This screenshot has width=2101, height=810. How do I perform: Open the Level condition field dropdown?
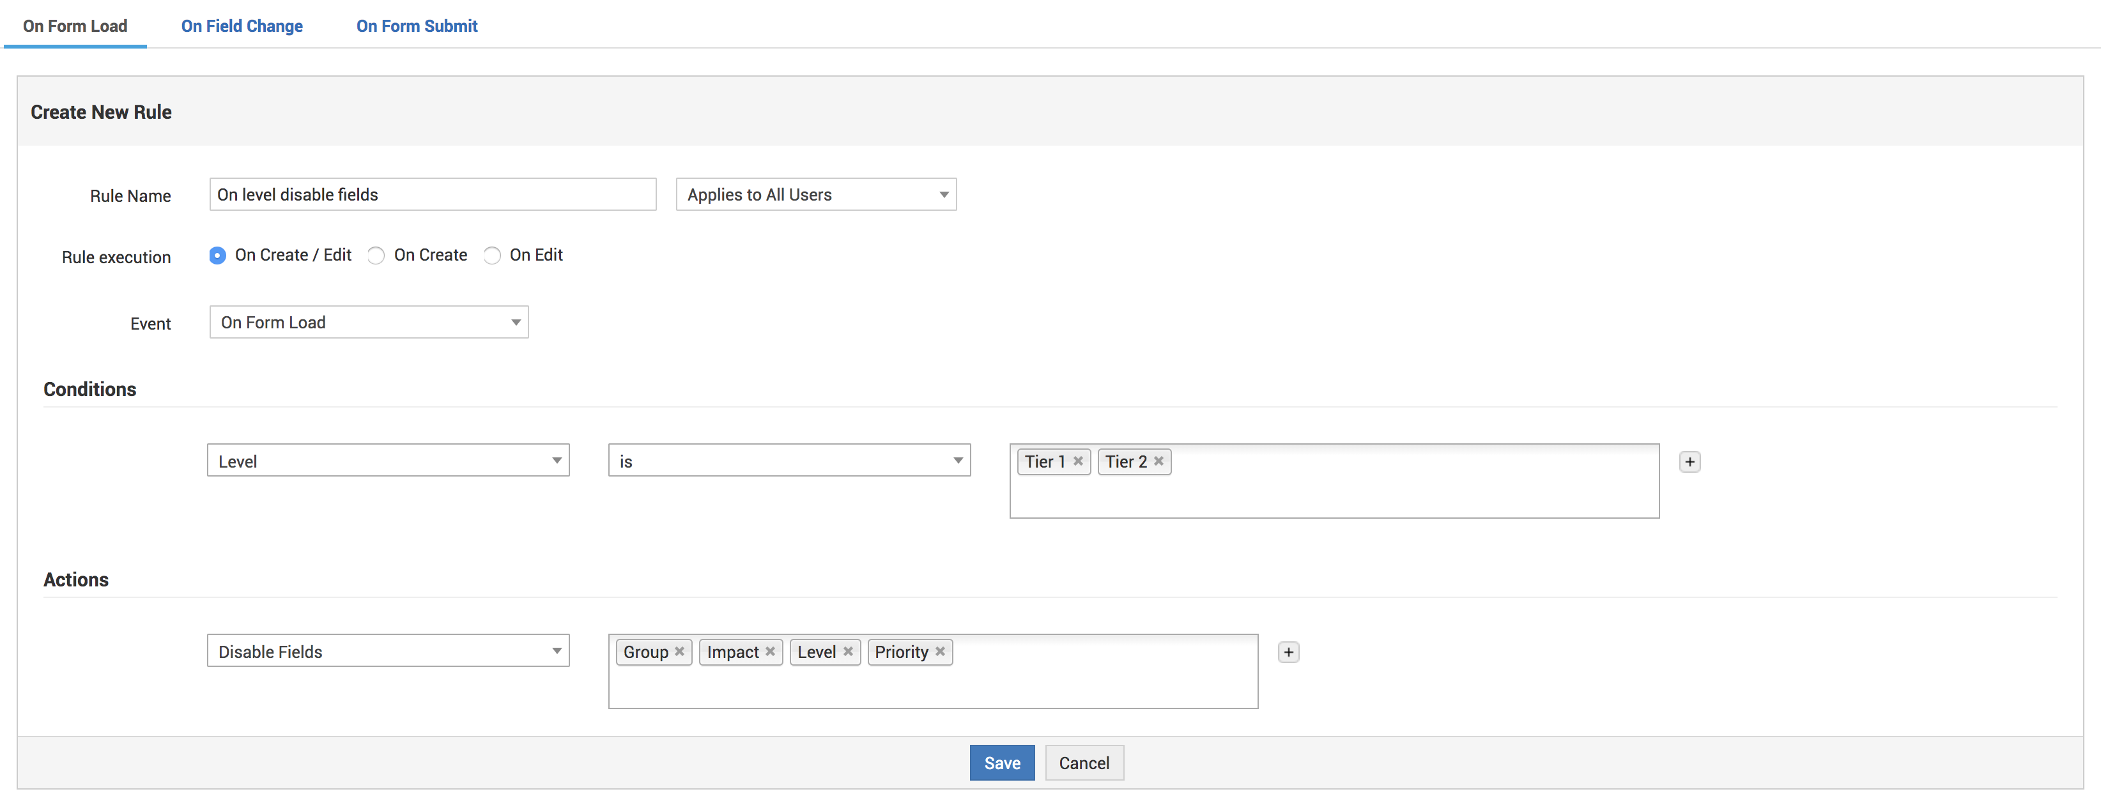pos(389,461)
